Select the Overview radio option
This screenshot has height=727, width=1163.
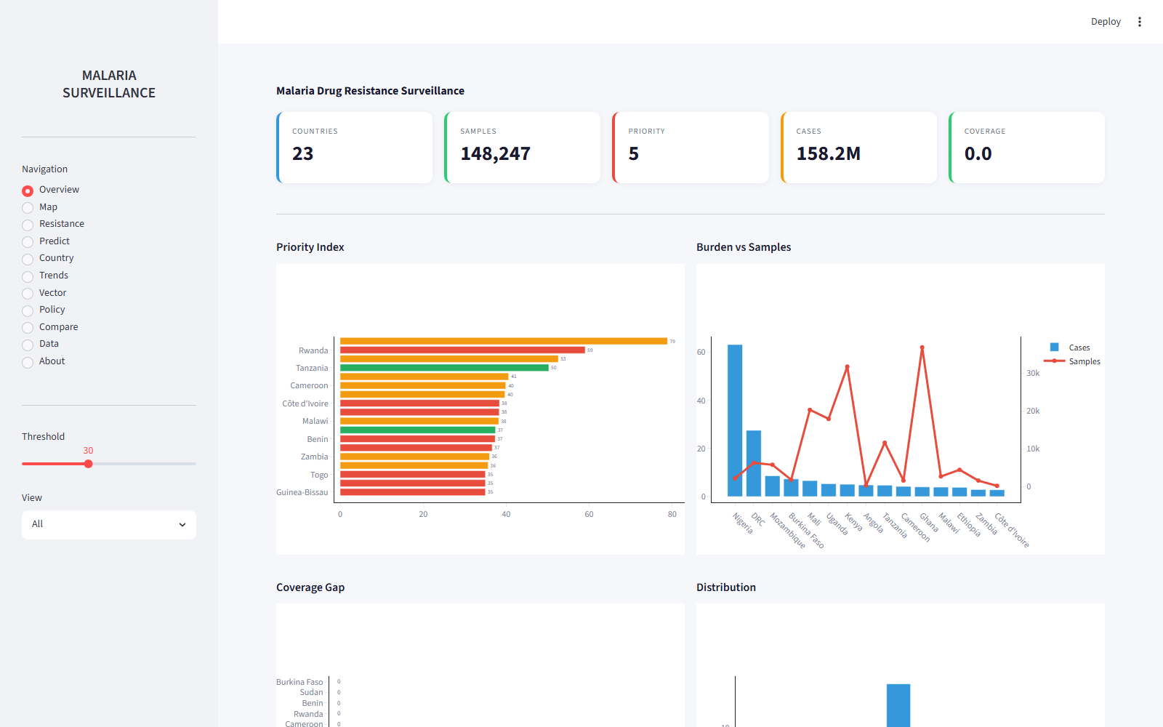click(51, 190)
